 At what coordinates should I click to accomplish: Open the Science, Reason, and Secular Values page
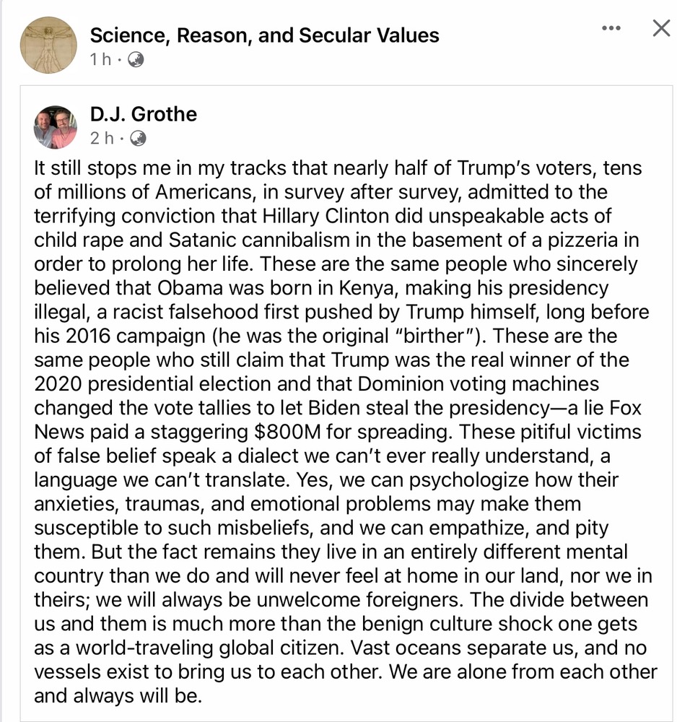click(264, 35)
